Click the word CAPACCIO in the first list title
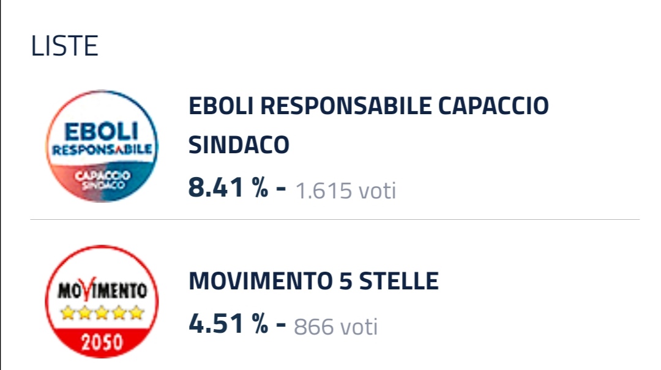The width and height of the screenshot is (661, 370). (x=493, y=106)
